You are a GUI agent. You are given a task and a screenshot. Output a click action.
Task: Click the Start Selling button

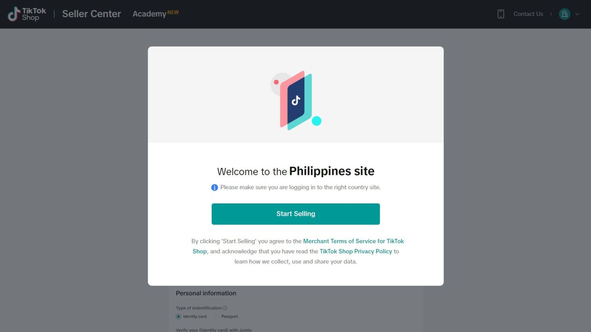(x=295, y=214)
